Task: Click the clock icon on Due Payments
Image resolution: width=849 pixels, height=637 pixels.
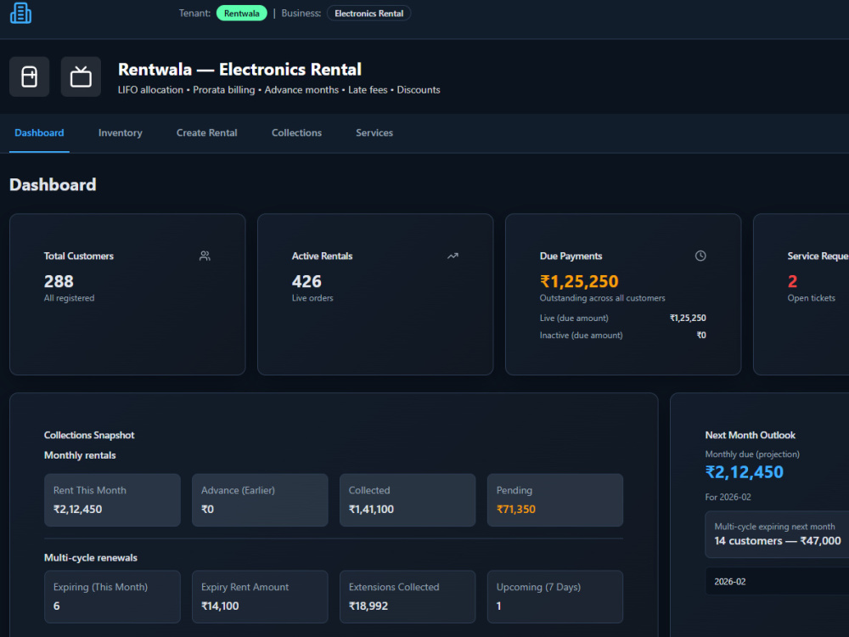Action: 700,256
